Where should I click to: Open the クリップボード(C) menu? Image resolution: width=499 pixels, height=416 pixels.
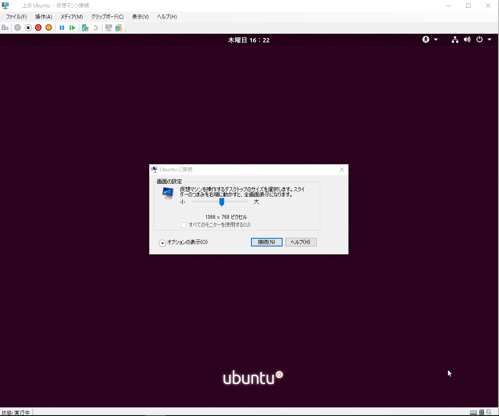(106, 16)
